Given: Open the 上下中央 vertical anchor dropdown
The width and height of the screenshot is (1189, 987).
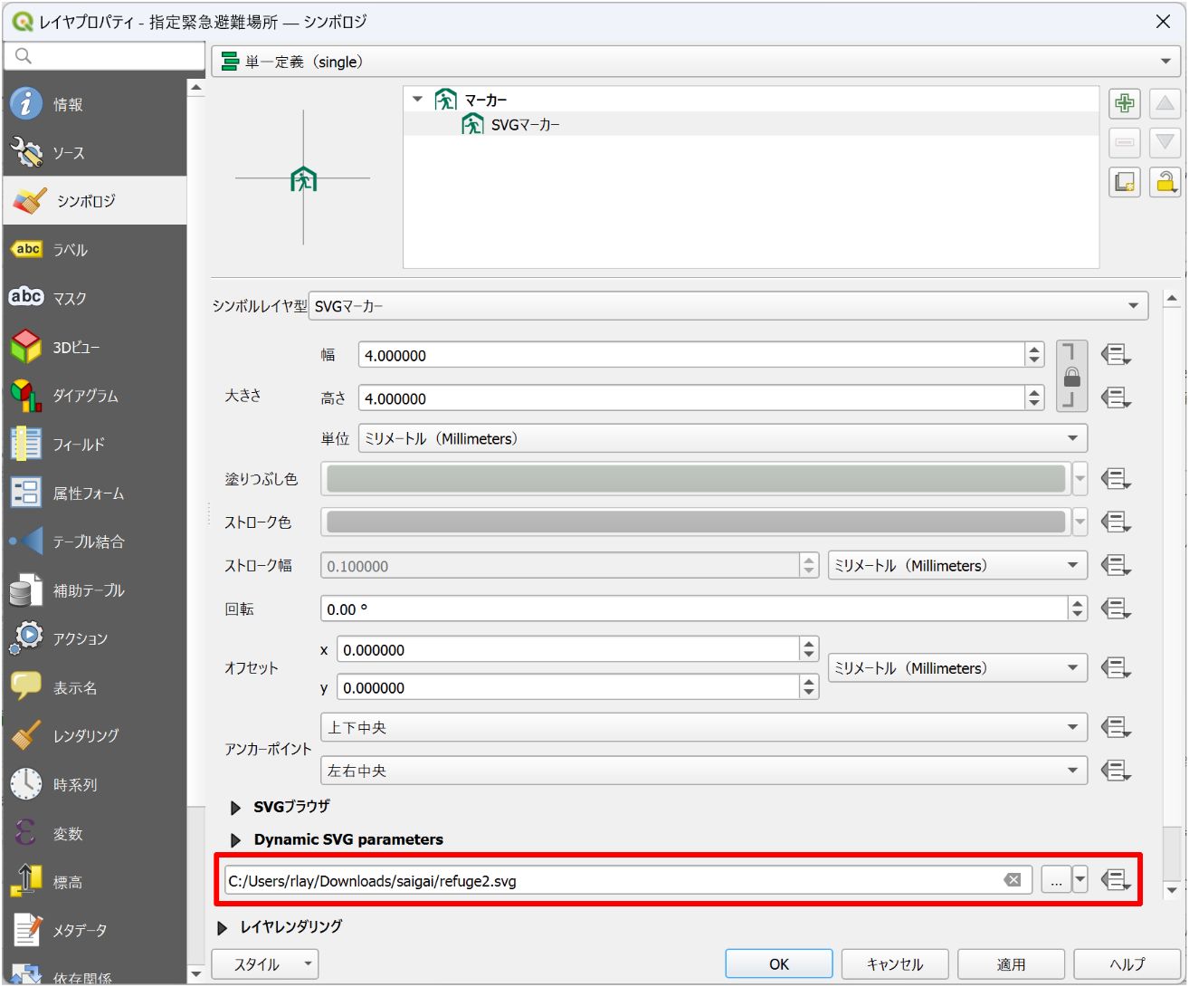Looking at the screenshot, I should tap(704, 727).
